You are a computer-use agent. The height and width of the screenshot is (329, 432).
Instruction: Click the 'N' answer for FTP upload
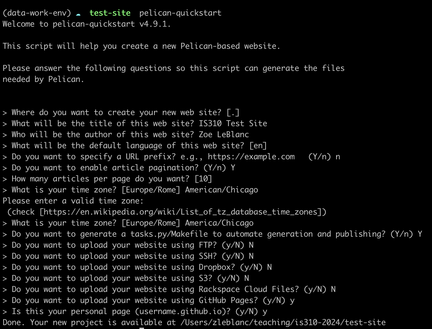pos(251,245)
